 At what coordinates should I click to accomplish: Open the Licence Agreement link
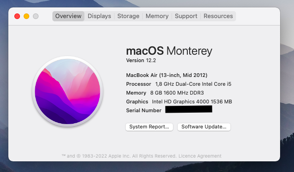tap(200, 156)
